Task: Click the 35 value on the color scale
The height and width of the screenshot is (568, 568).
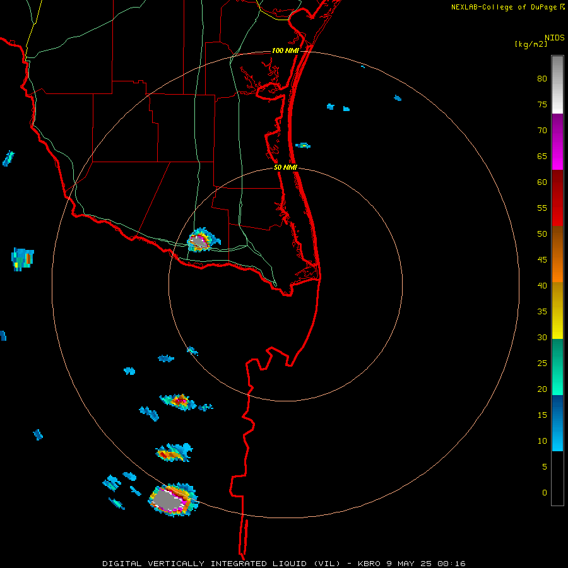Action: 542,312
